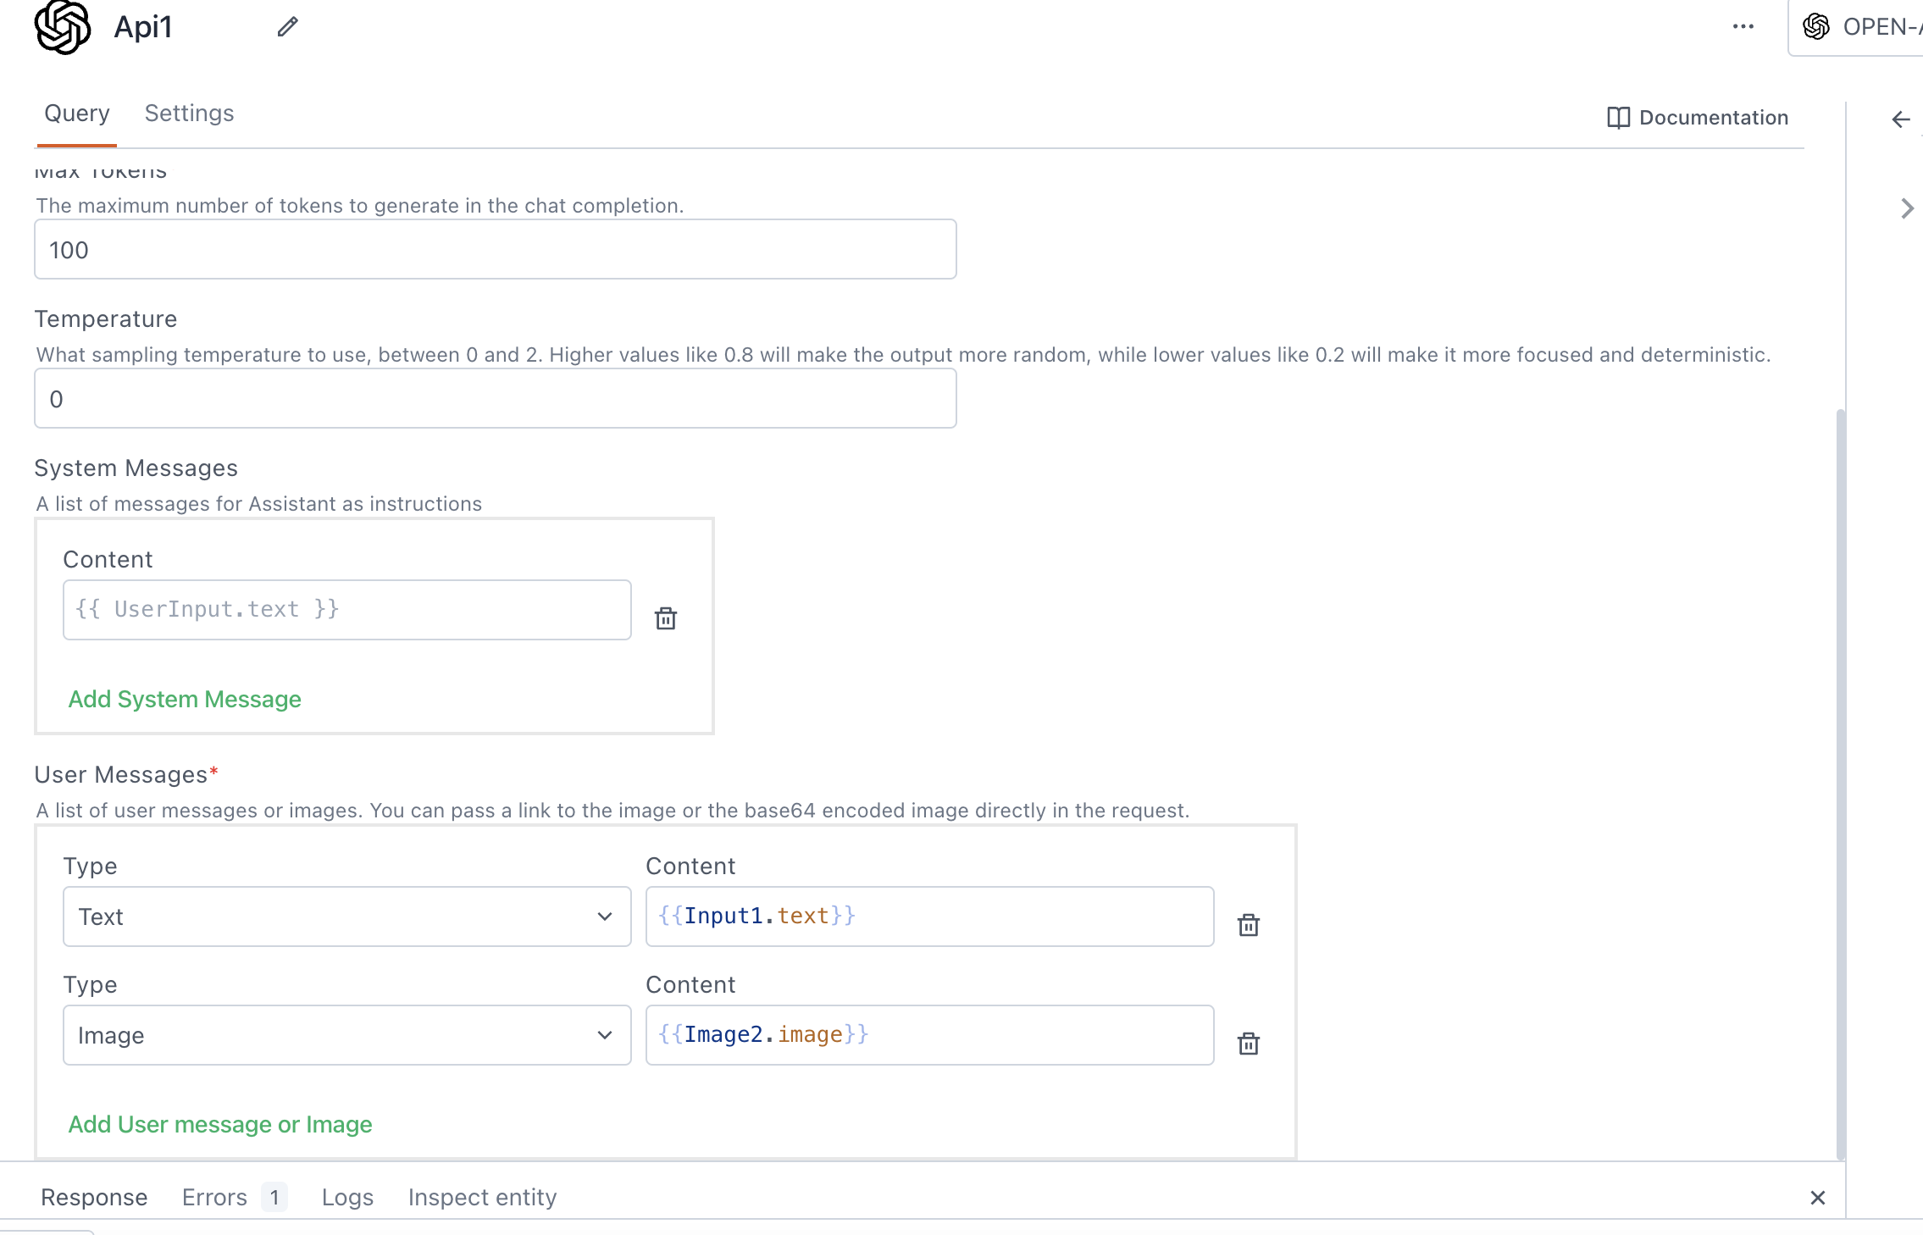This screenshot has height=1235, width=1923.
Task: Open the Errors tab
Action: click(215, 1198)
